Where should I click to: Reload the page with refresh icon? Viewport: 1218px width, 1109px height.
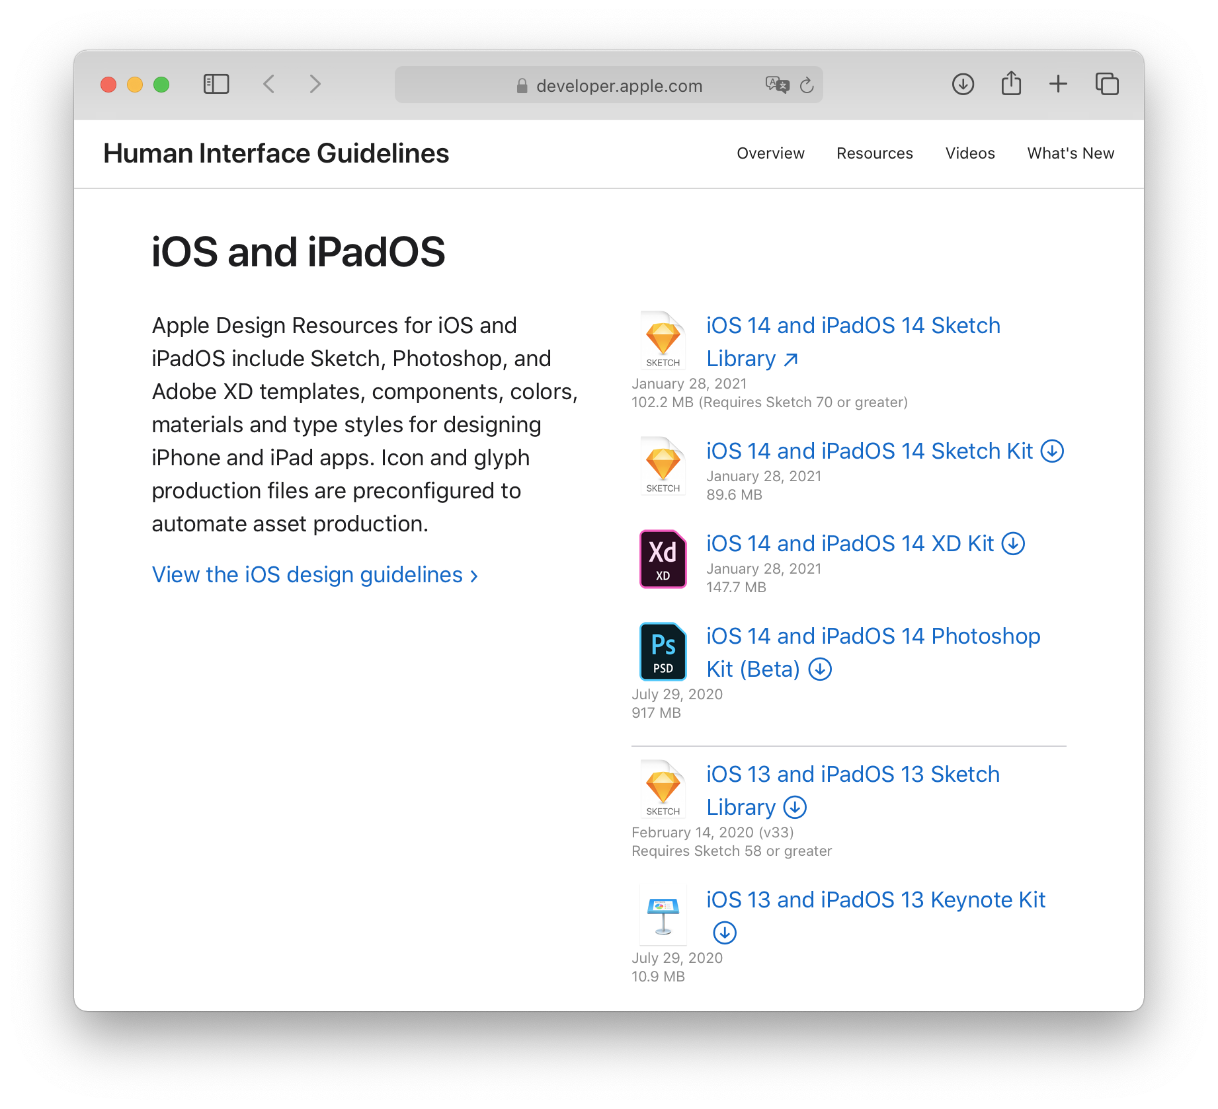[x=807, y=85]
